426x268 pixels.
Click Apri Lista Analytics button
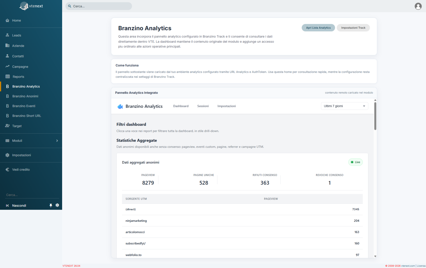coord(318,28)
